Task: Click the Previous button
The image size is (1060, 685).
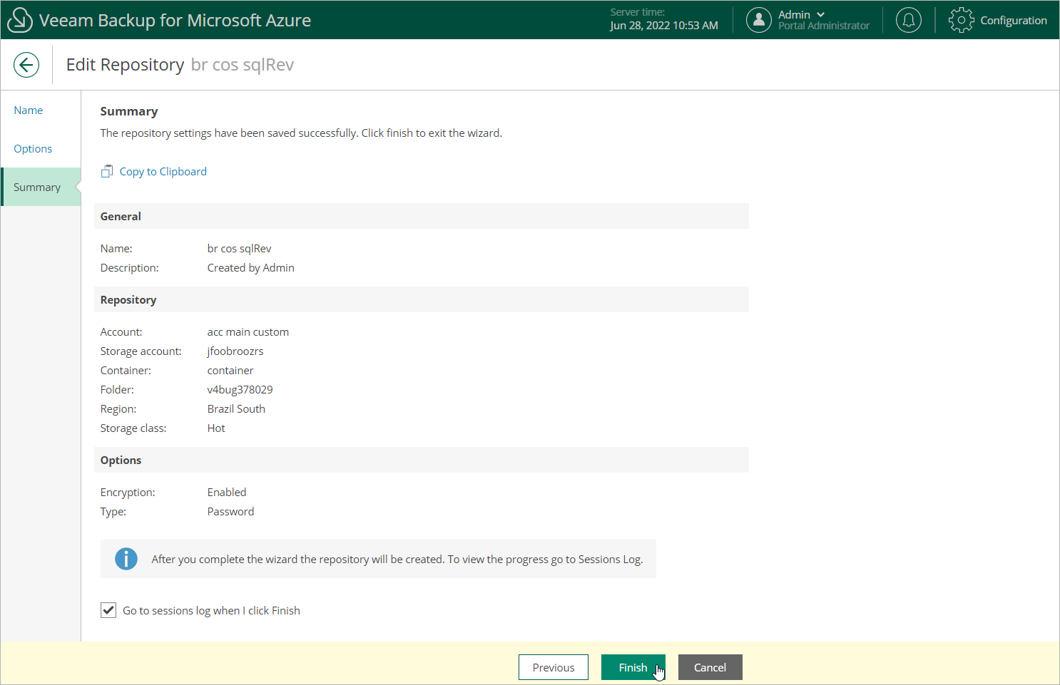Action: [x=554, y=667]
